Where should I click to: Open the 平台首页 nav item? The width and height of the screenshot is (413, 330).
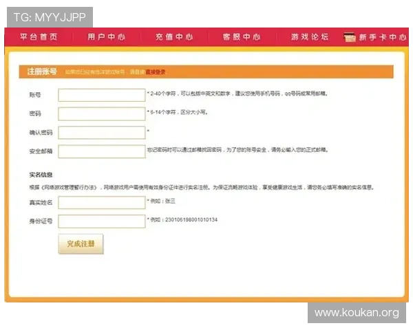point(39,37)
